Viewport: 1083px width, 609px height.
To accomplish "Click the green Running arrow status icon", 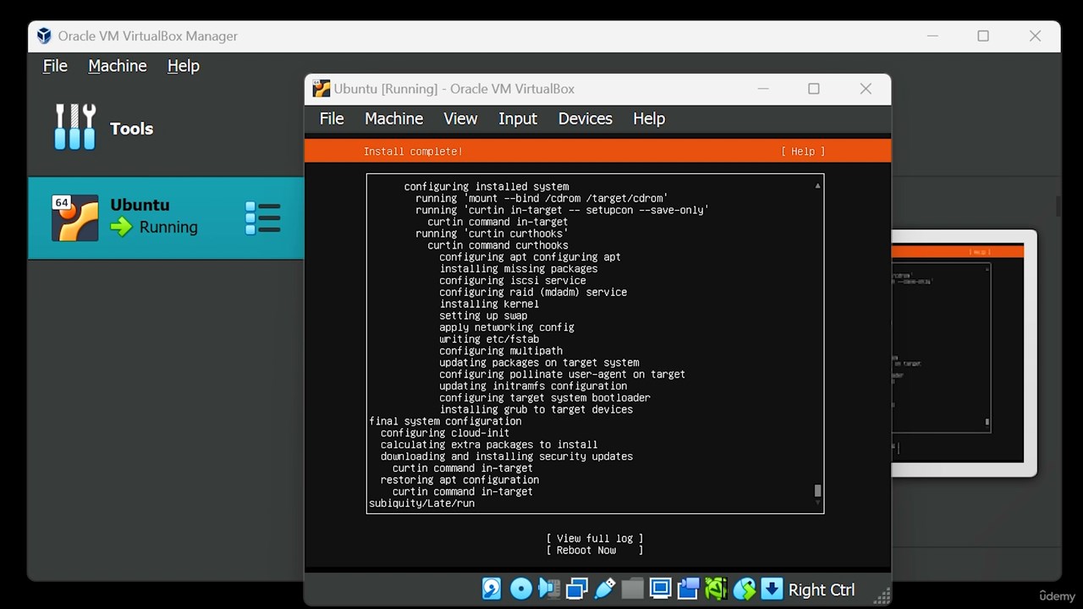I will (122, 227).
